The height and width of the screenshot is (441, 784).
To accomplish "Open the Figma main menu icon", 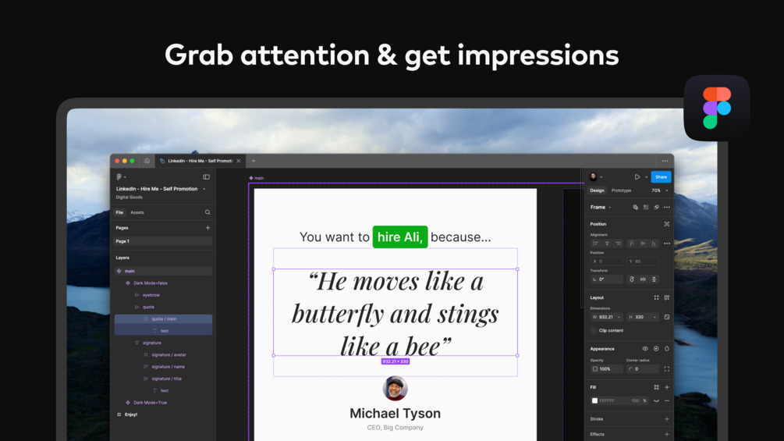I will coord(119,177).
